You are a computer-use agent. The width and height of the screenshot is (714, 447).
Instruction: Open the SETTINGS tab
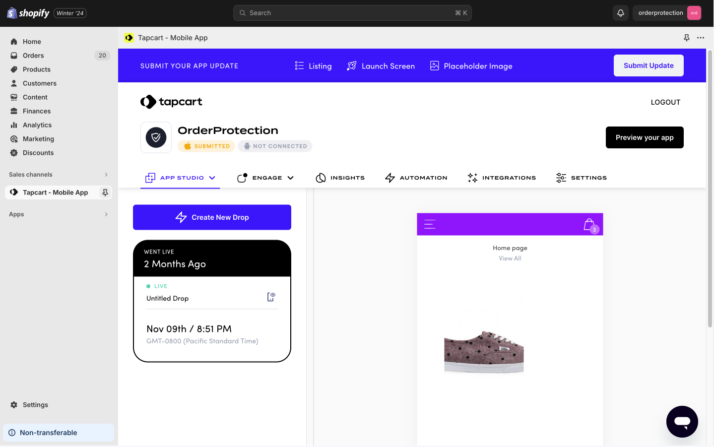(x=581, y=178)
